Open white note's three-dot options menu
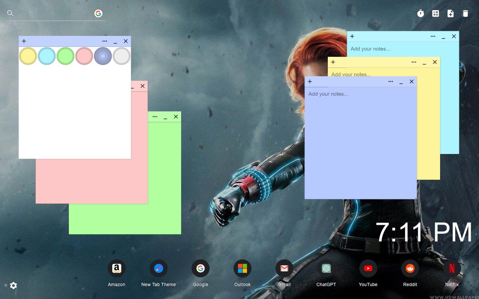Screen dimensions: 479x299 point(105,41)
